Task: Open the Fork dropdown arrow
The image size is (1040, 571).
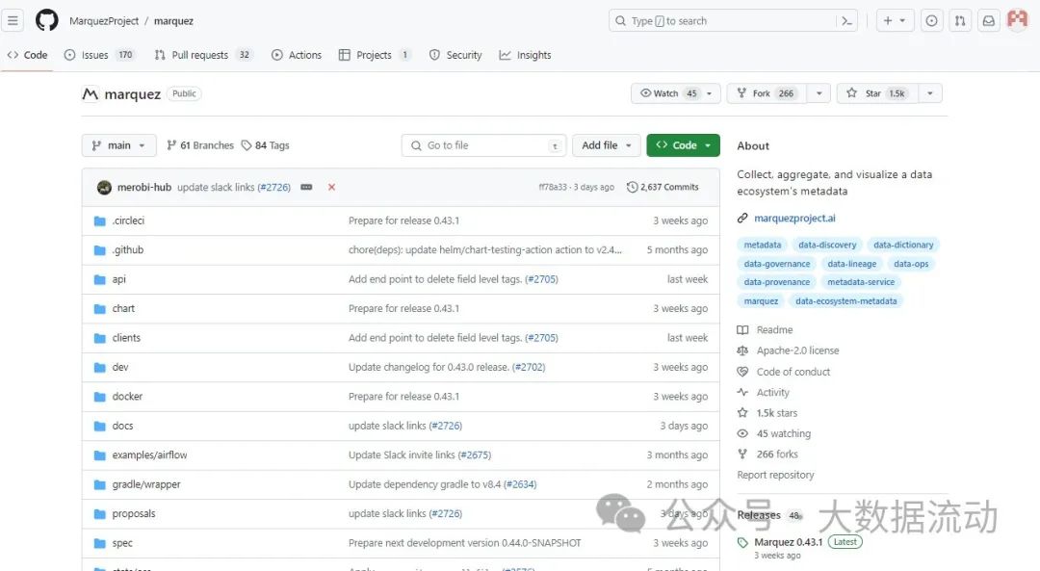Action: [x=819, y=93]
